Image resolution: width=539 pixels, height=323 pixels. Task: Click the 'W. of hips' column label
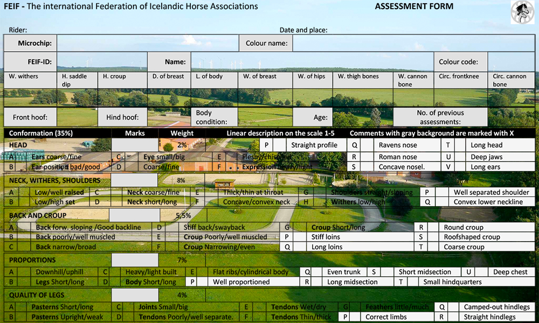(x=312, y=76)
